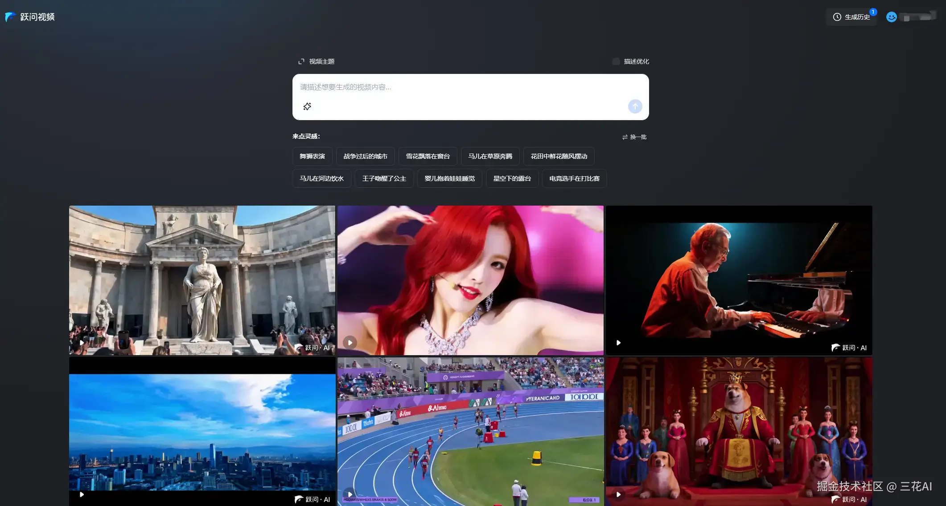
Task: Play the city skyline video
Action: tap(82, 494)
